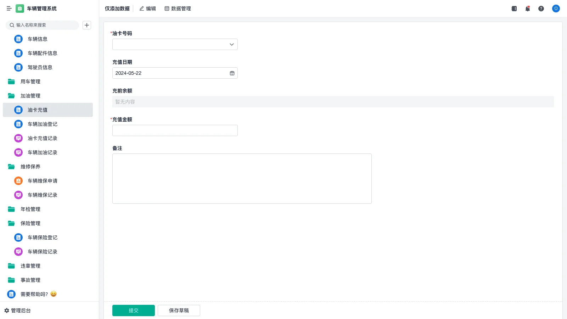Click the plus icon next to search
This screenshot has width=567, height=319.
87,25
